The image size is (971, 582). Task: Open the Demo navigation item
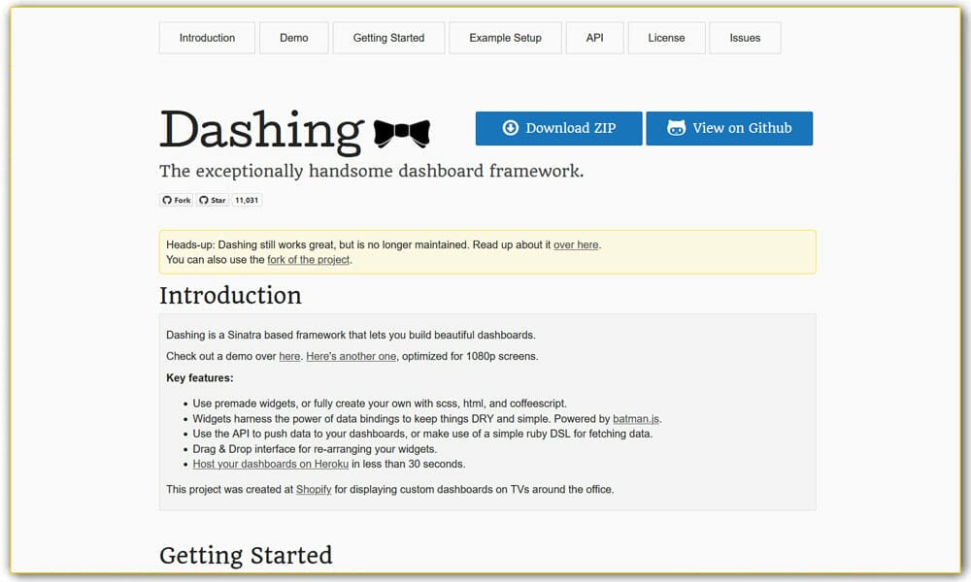pyautogui.click(x=293, y=37)
